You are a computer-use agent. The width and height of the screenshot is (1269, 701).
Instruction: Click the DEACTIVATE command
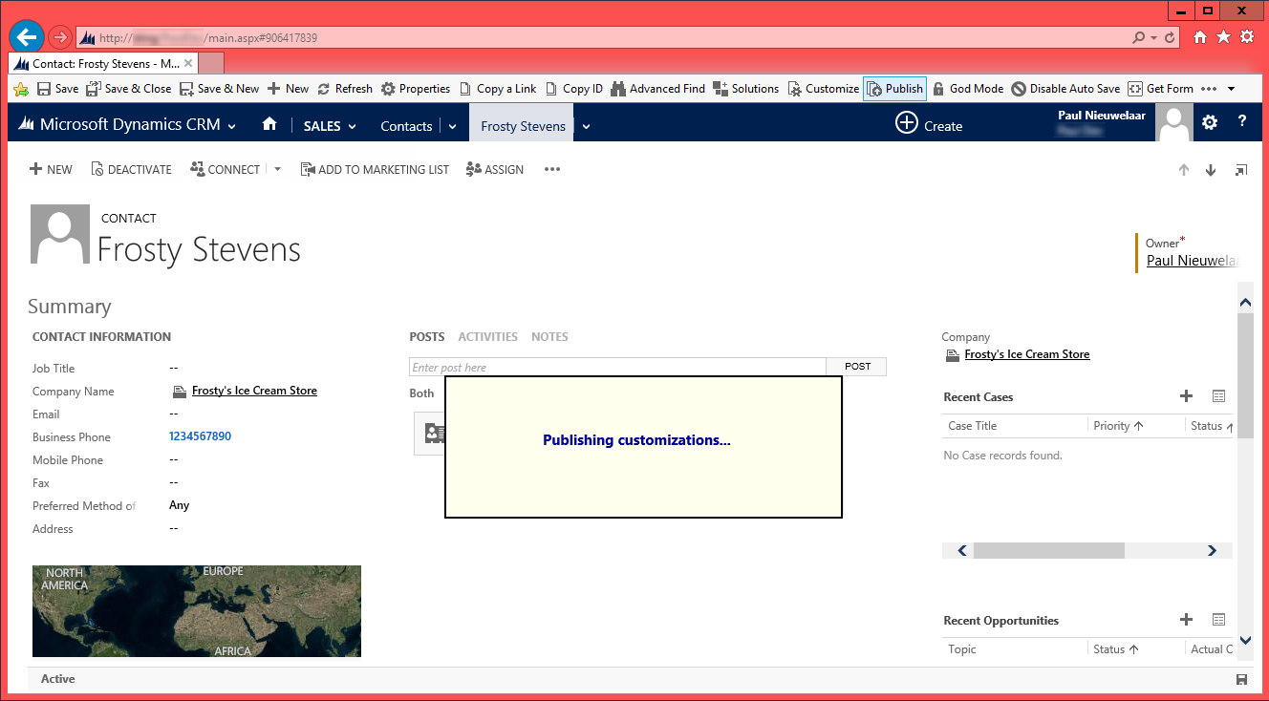(x=131, y=169)
